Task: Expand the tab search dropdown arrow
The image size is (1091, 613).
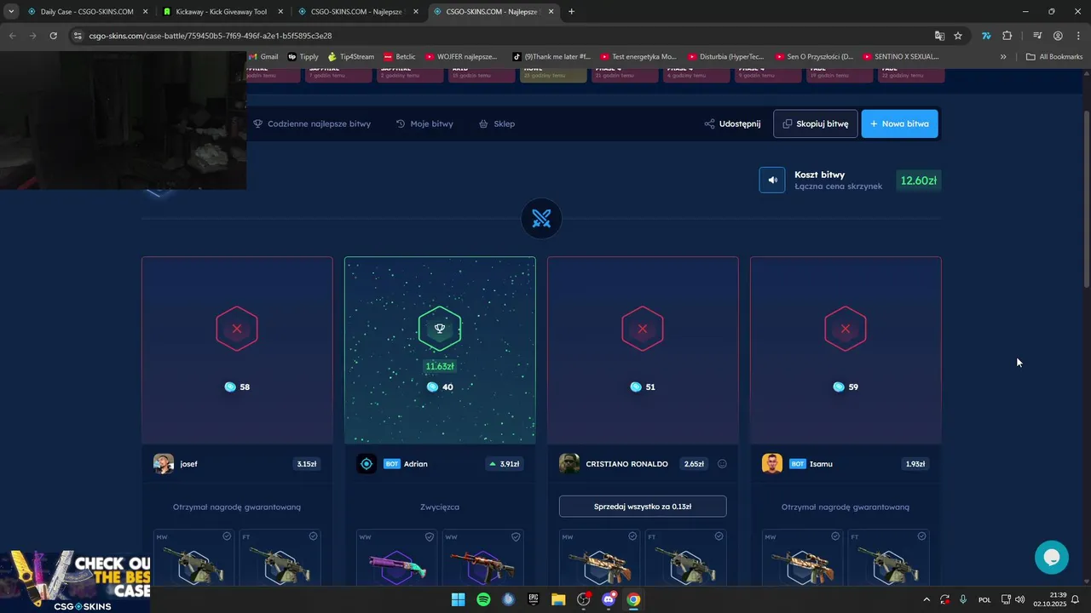Action: click(x=11, y=12)
